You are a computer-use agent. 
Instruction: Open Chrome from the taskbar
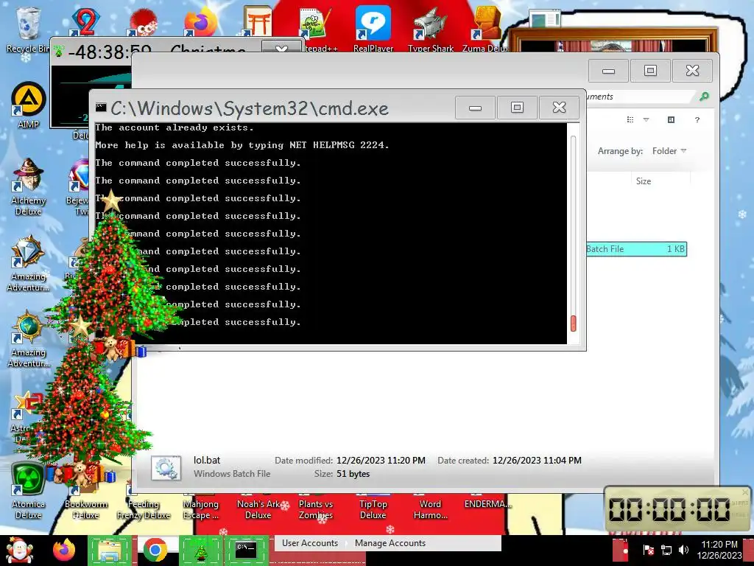(155, 550)
